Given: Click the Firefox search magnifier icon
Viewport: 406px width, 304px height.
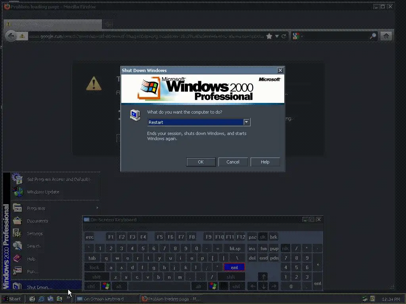Looking at the screenshot, I should tap(373, 36).
